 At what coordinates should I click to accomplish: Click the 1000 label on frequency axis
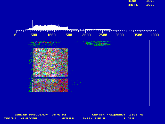click(51, 35)
